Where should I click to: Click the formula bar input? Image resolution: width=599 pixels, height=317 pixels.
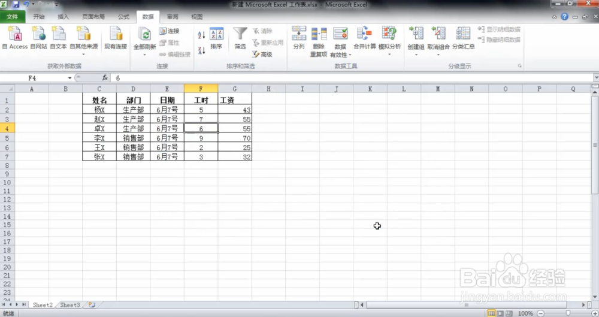point(352,78)
